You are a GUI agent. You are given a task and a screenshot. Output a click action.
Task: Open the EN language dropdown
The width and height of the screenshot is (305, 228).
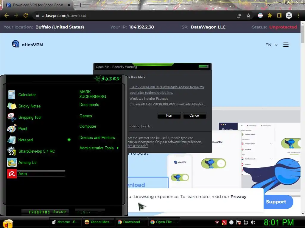[x=271, y=45]
